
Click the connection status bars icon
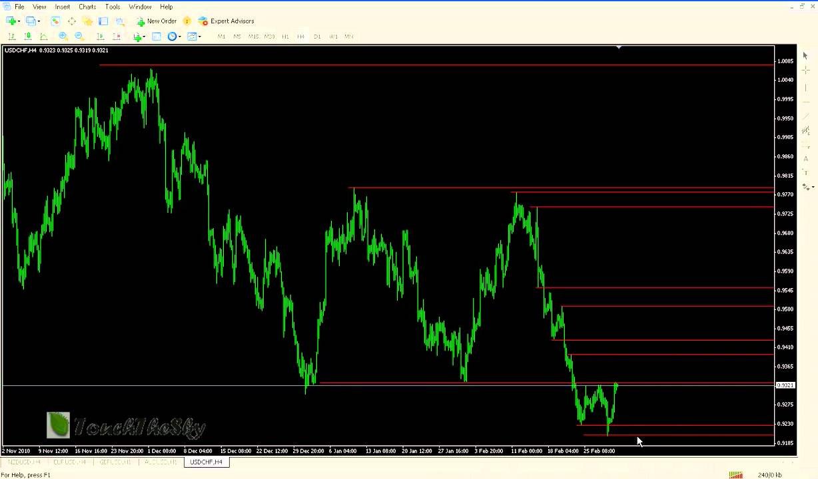click(735, 475)
